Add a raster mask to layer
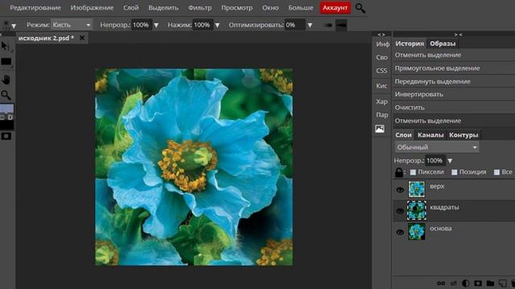This screenshot has width=515, height=289. 478,283
